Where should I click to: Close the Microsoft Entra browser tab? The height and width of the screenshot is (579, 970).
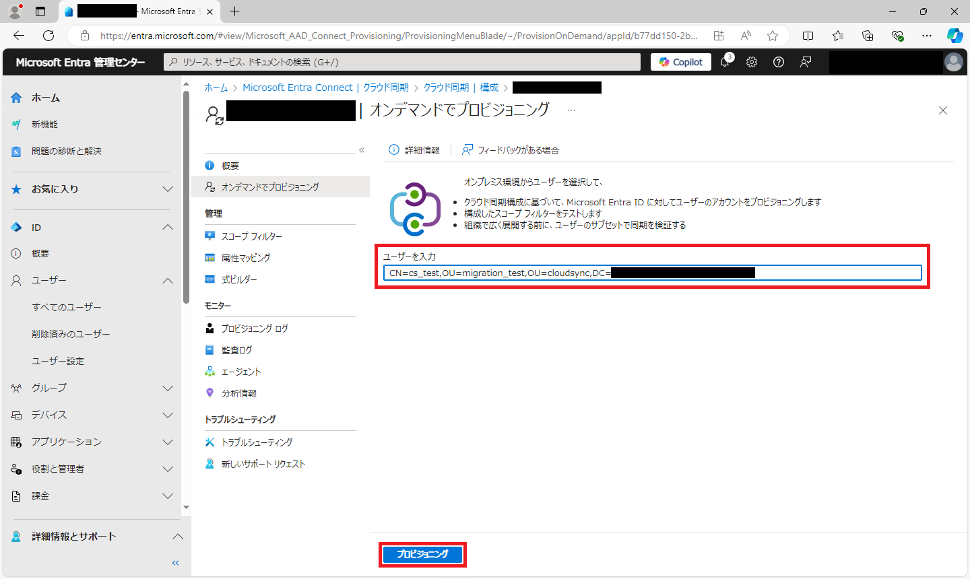pos(209,11)
